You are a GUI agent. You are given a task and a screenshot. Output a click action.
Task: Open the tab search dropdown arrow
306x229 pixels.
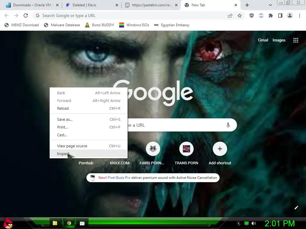coord(270,5)
